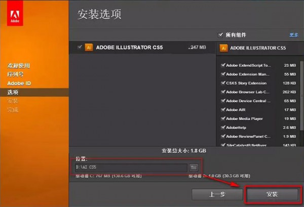Click the Illustrator icon in product row
Screen dimensions: 304x207
[89, 48]
